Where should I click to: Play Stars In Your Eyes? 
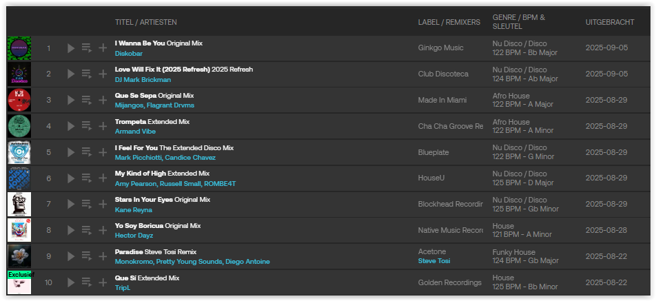point(71,204)
